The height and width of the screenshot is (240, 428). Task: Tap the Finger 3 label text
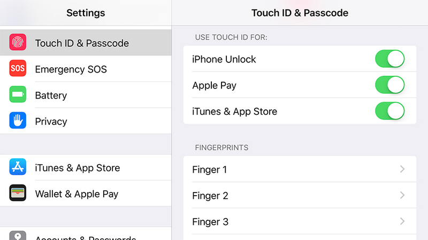point(210,222)
